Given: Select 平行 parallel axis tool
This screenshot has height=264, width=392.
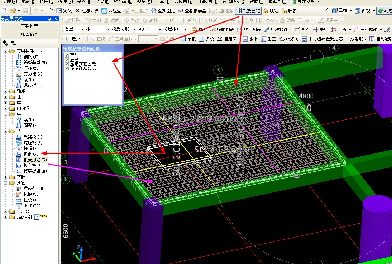Looking at the screenshot, I should [x=320, y=29].
